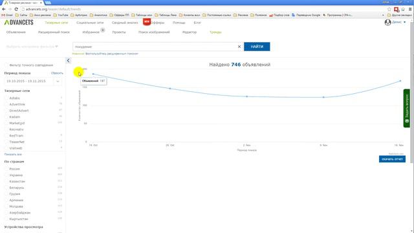Screen dimensions: 414x233
Task: Open the Офферы section
Action: (158, 23)
